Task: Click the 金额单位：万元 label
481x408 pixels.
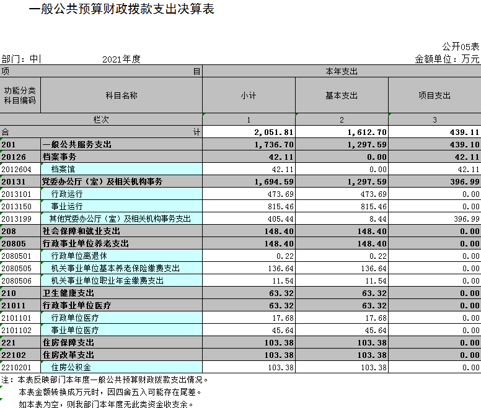Action: (447, 59)
